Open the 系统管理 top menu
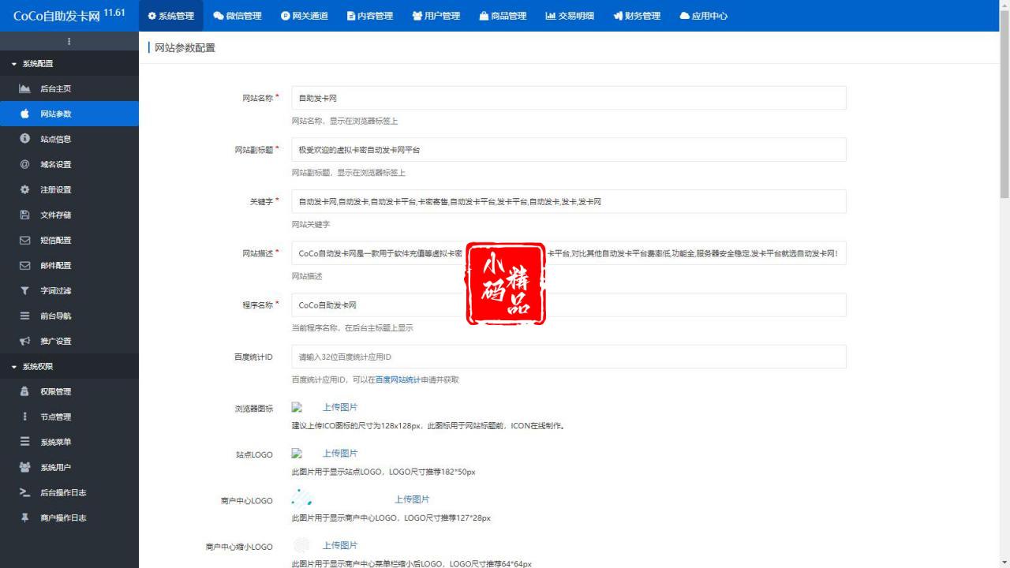The width and height of the screenshot is (1010, 568). pos(170,16)
